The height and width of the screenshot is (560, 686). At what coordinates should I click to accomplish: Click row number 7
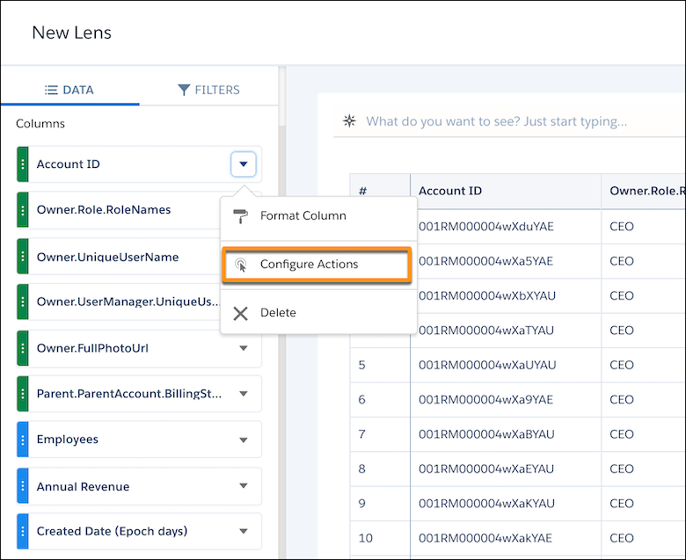pos(361,434)
